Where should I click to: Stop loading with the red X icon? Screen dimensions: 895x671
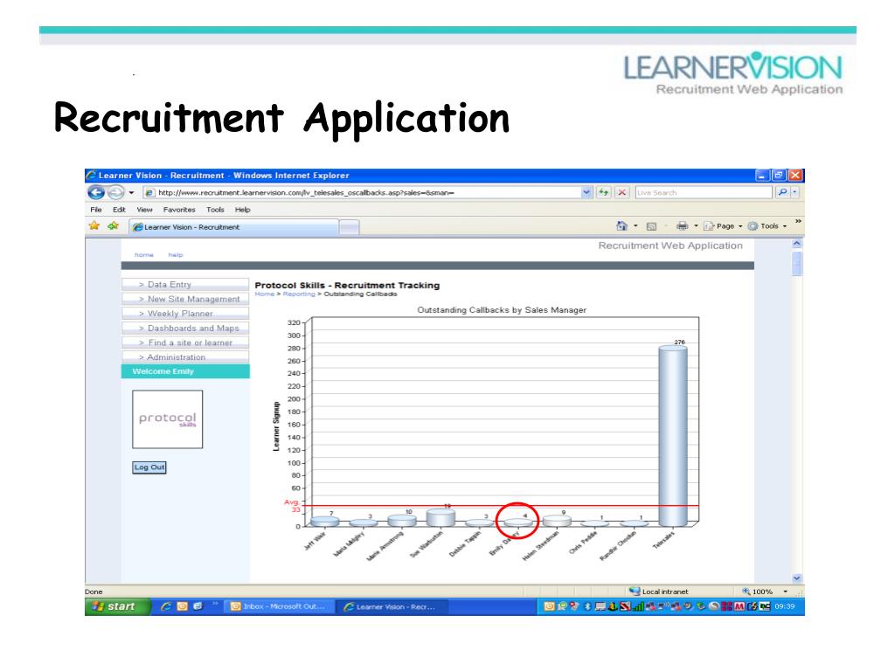622,193
